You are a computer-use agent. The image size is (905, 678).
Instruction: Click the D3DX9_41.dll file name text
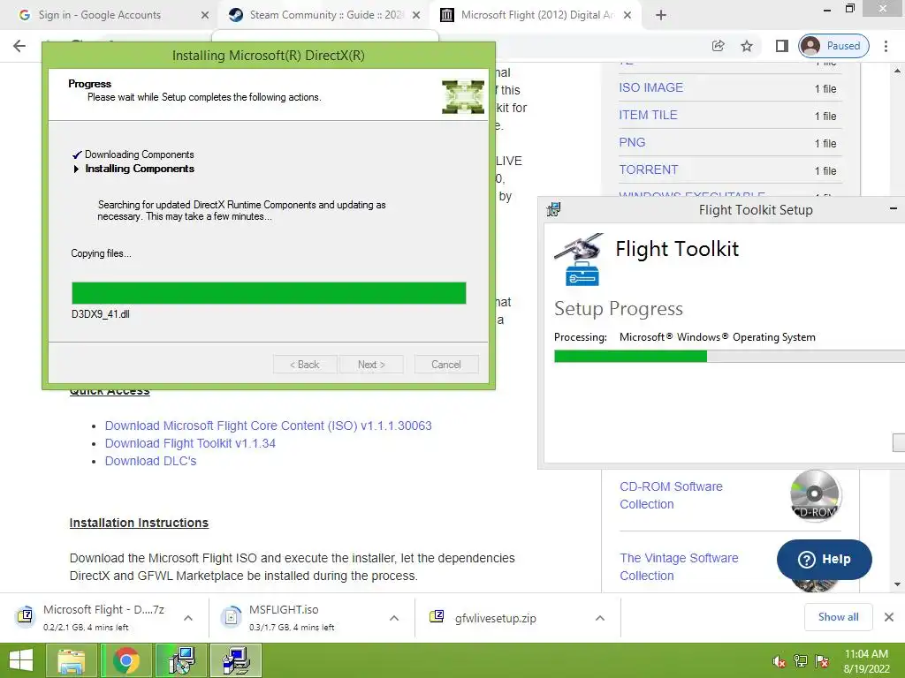click(101, 314)
